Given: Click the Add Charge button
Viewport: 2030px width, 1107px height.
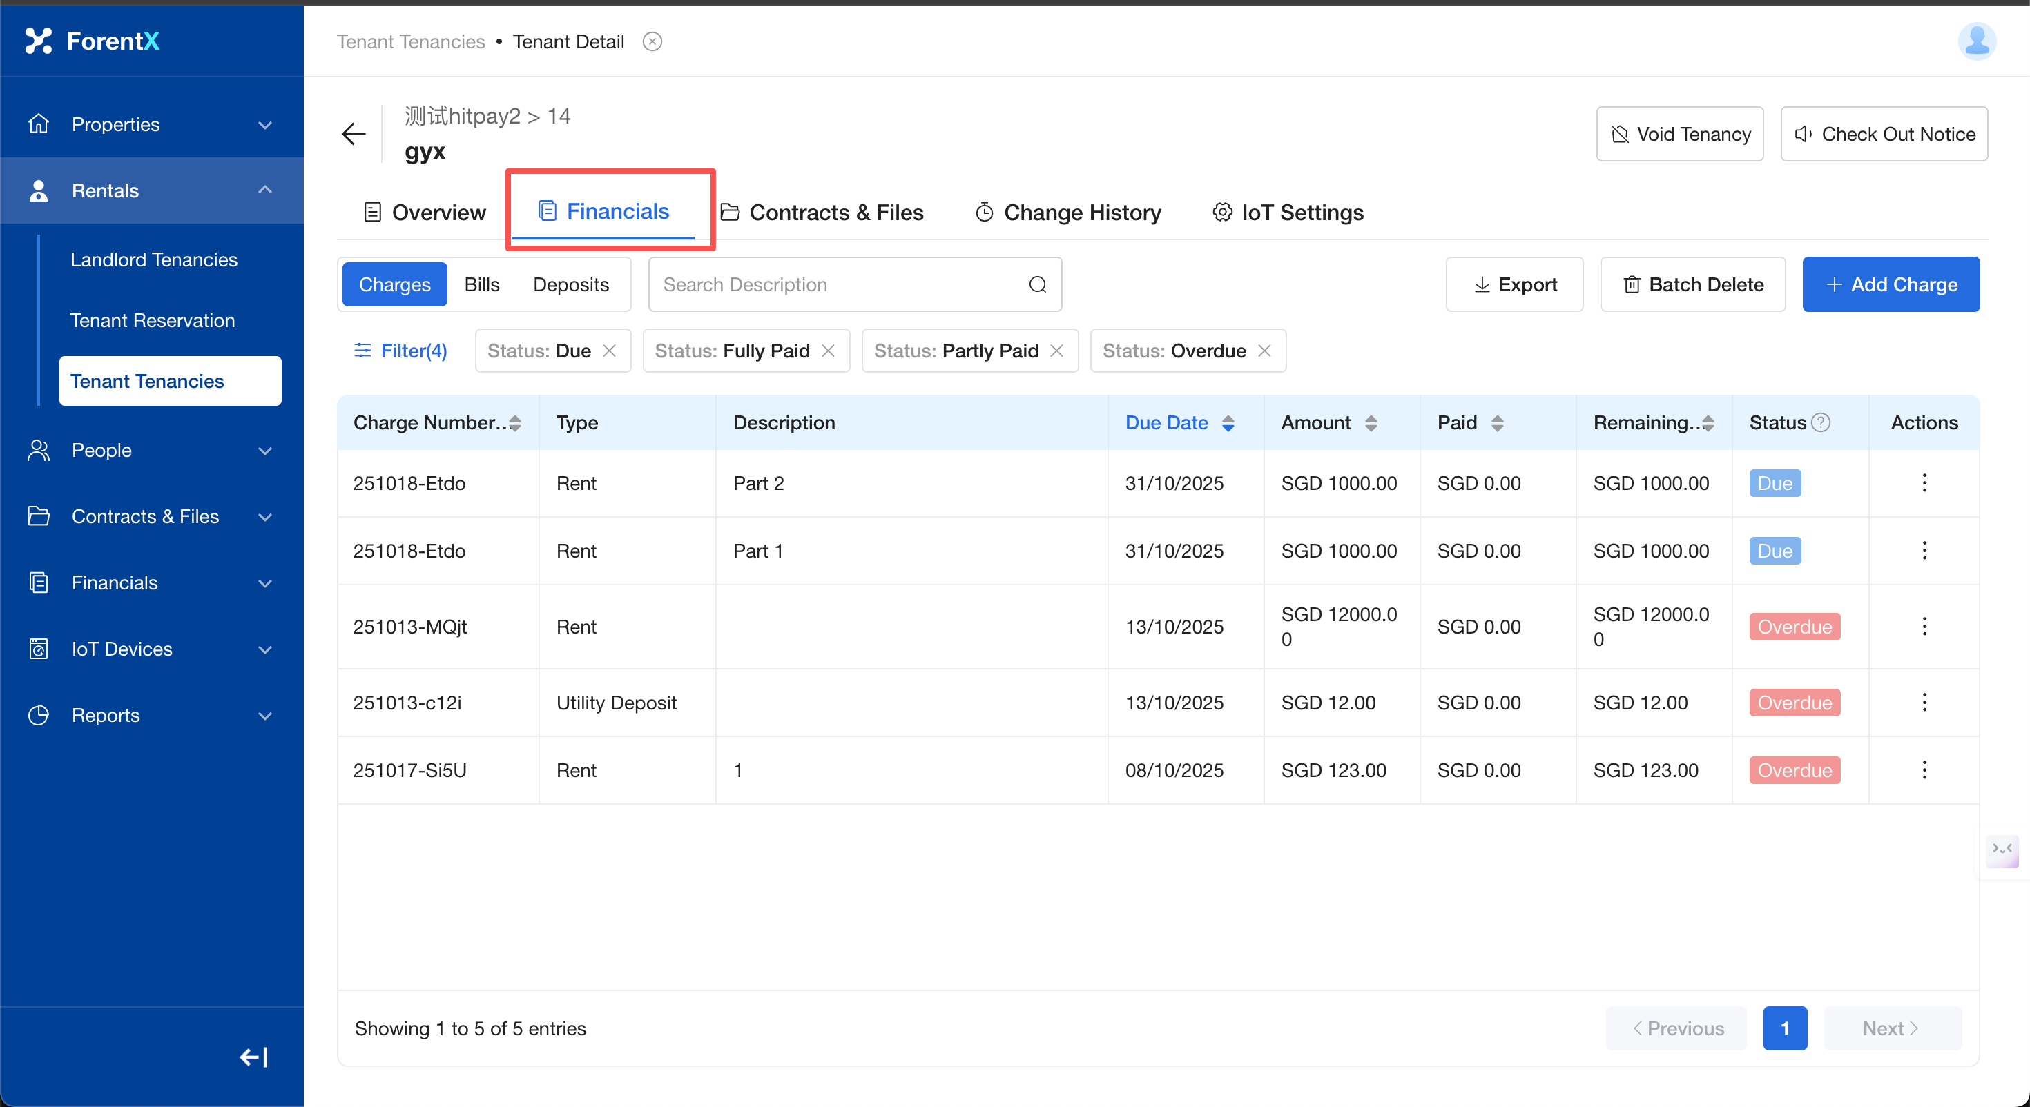Looking at the screenshot, I should (1891, 284).
